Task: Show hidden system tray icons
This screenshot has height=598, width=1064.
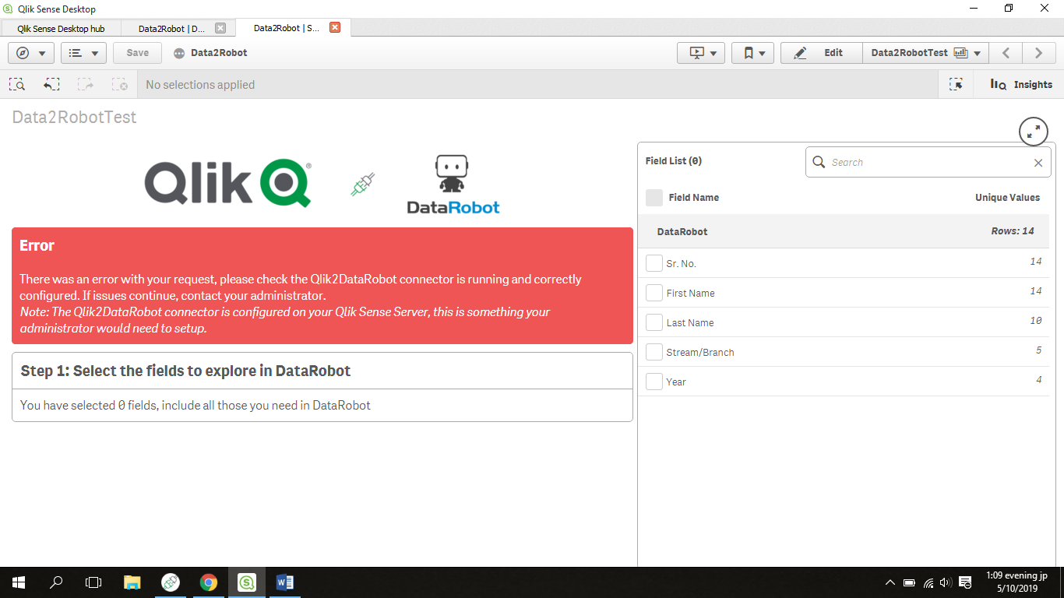Action: 890,582
